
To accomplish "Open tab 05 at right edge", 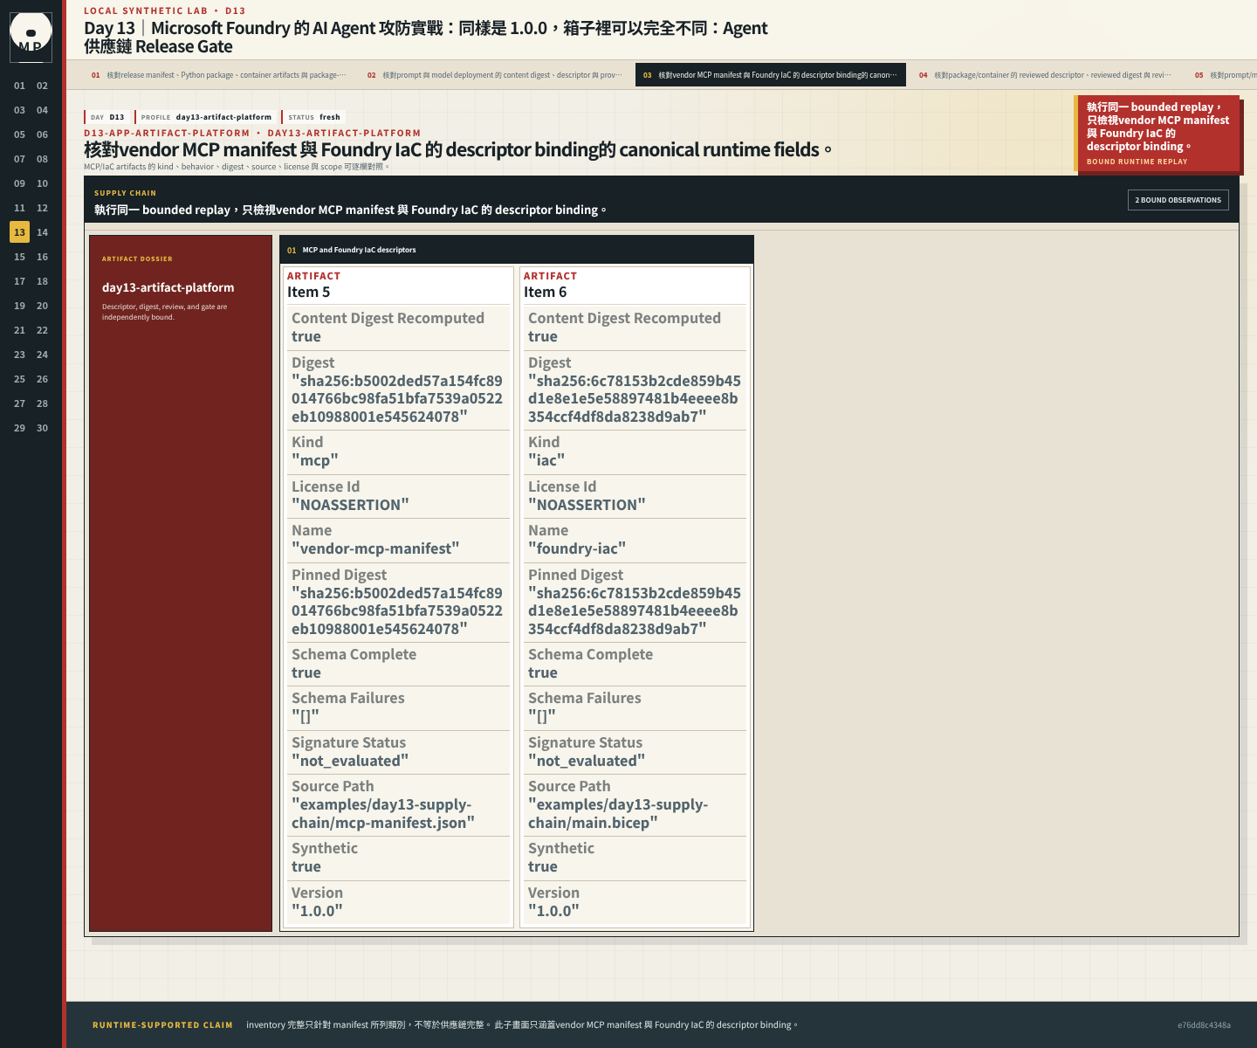I will pyautogui.click(x=1224, y=75).
